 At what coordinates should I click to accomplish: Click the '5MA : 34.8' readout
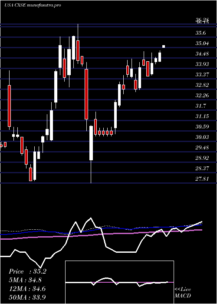click(25, 280)
